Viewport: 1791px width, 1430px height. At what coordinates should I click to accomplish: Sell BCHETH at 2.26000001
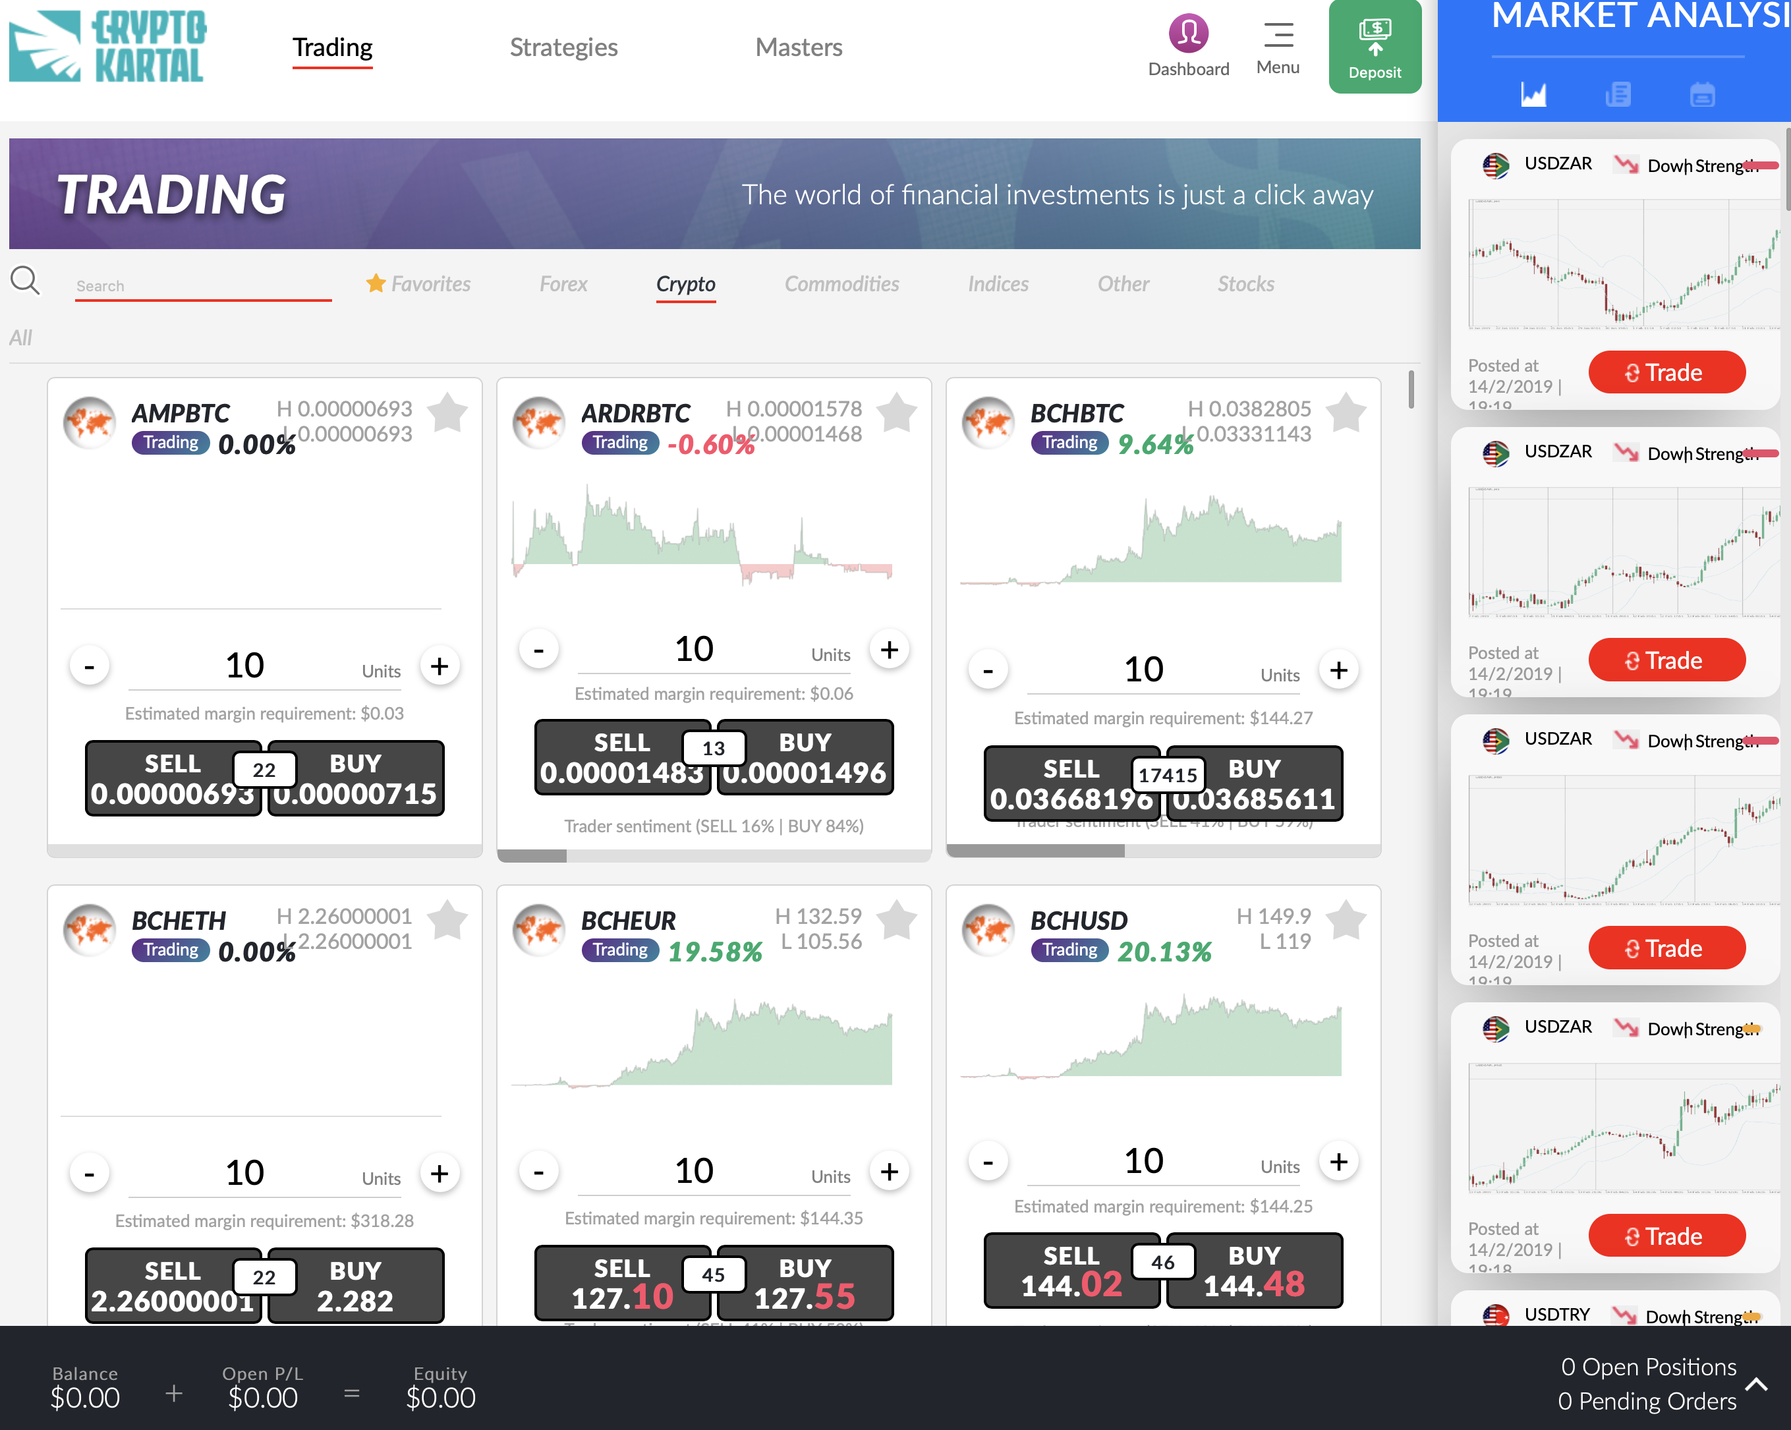(x=173, y=1286)
